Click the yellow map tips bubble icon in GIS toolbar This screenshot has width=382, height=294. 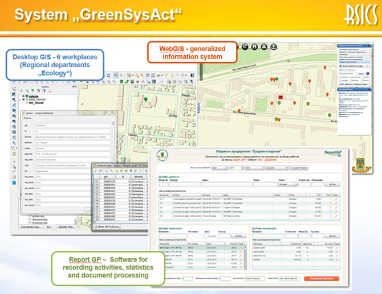coord(166,75)
